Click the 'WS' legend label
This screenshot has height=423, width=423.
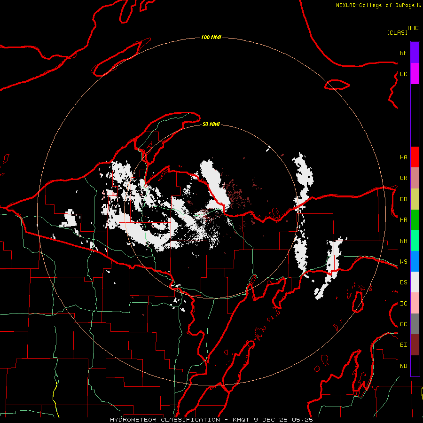point(403,262)
